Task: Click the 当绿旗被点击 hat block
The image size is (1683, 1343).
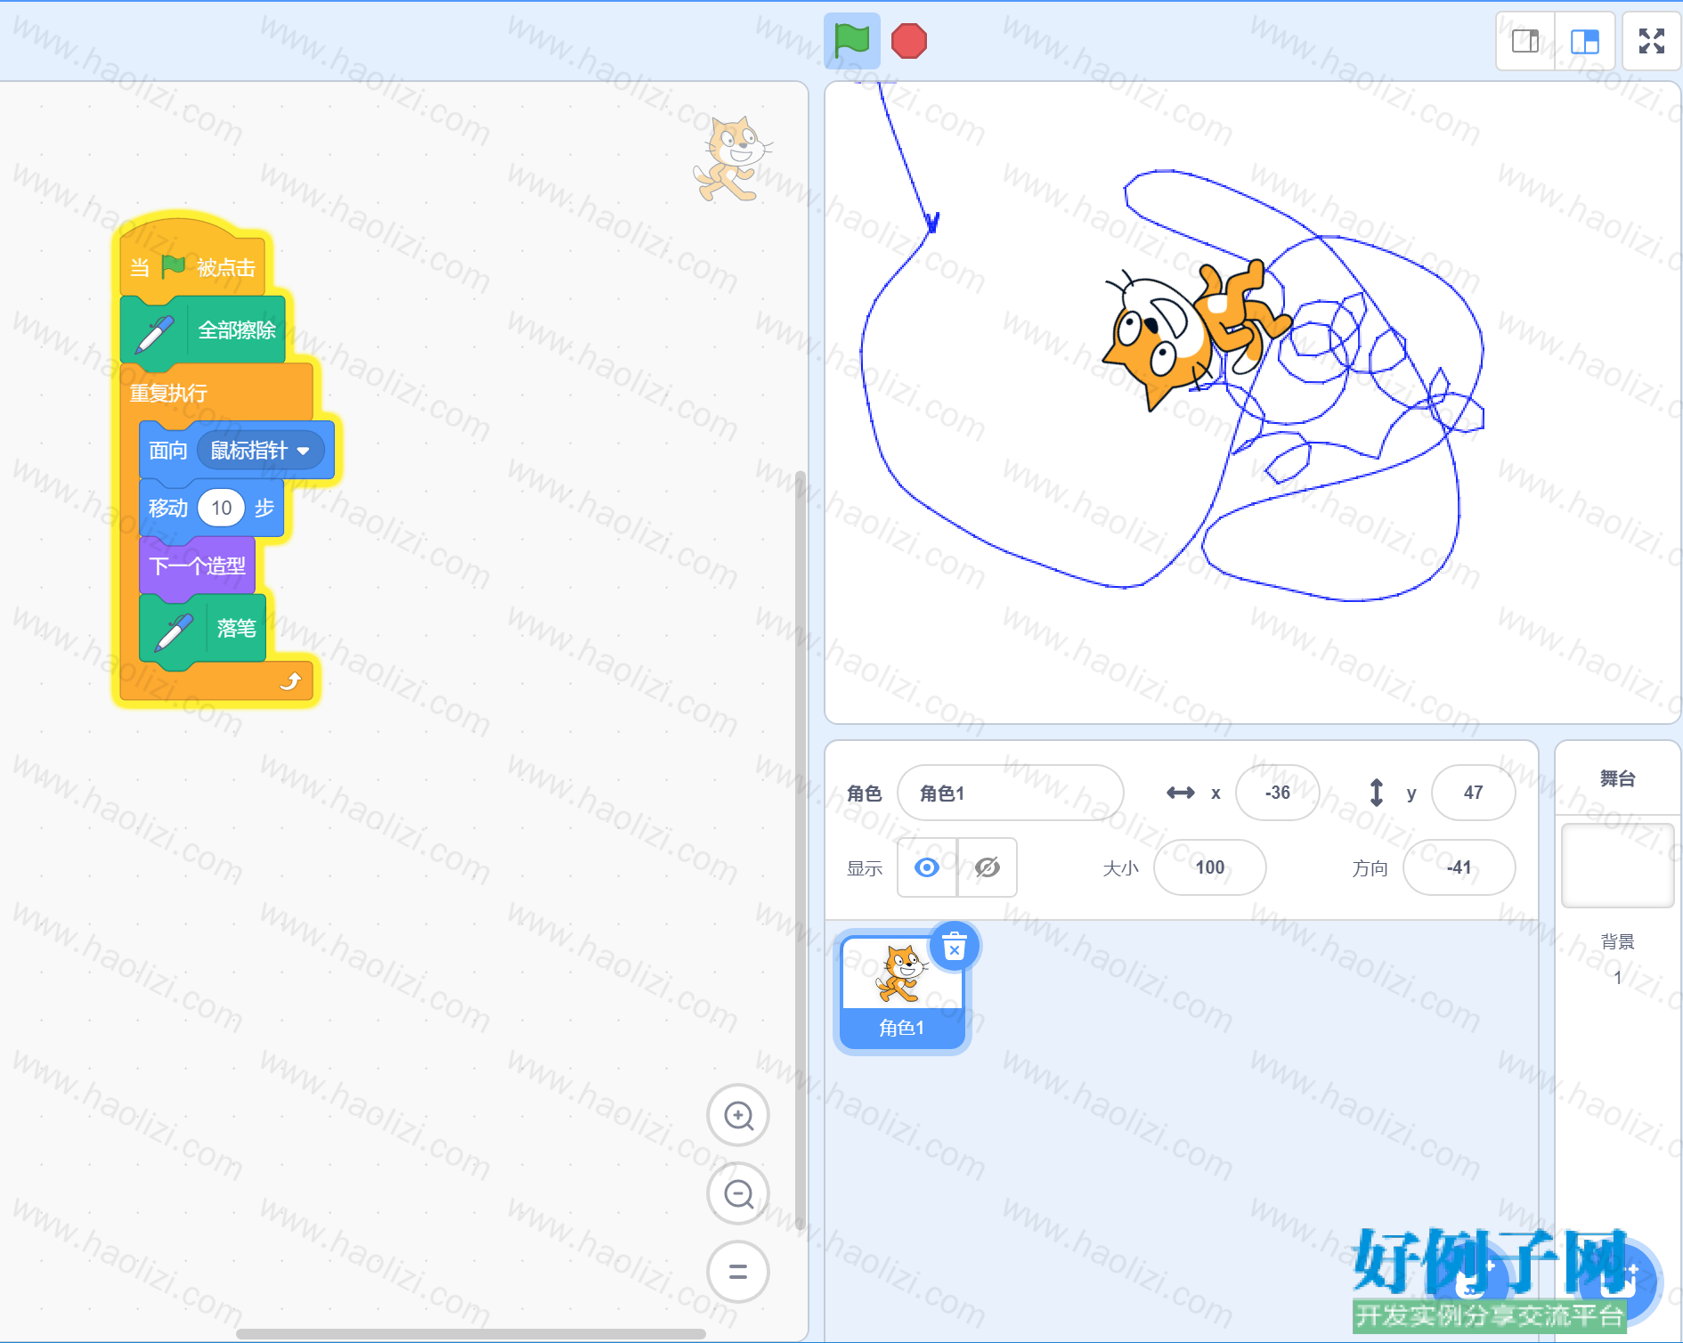Action: pos(193,258)
